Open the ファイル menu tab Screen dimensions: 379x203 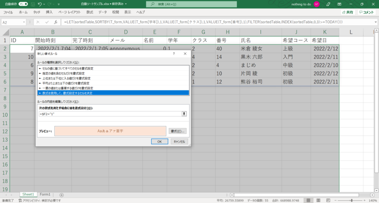(x=8, y=12)
